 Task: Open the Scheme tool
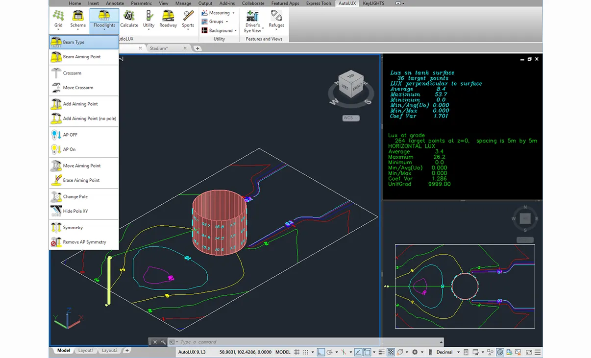pos(78,20)
